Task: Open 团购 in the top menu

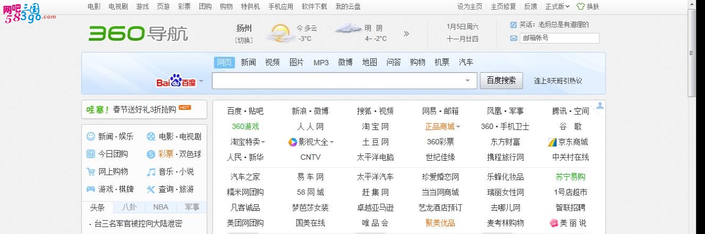Action: pyautogui.click(x=205, y=6)
